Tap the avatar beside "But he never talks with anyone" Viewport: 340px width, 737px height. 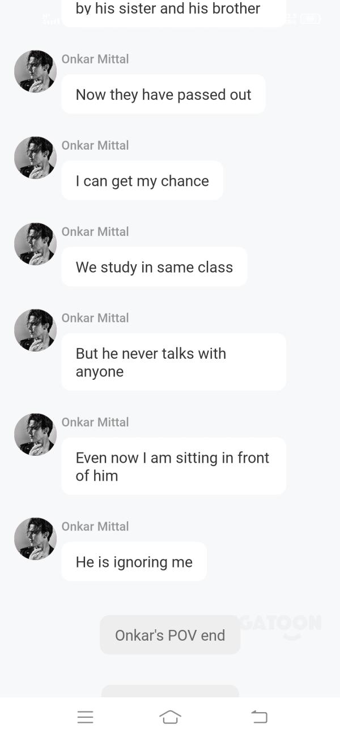[35, 330]
